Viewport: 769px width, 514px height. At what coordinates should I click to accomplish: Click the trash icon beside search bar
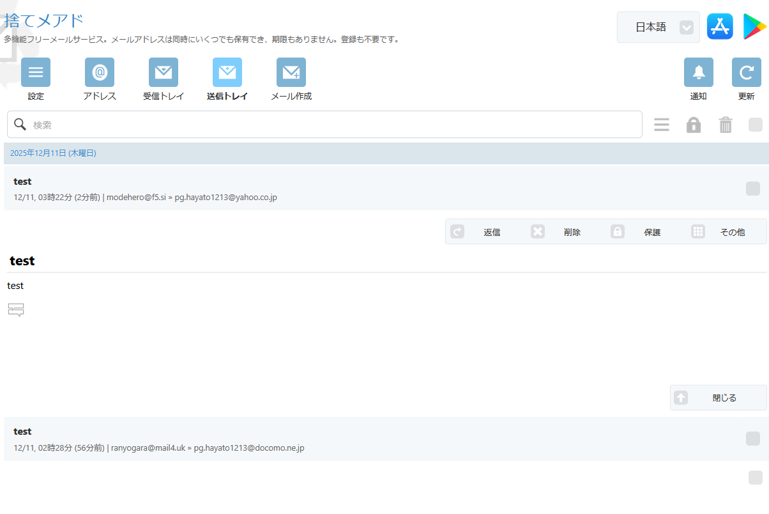tap(726, 125)
